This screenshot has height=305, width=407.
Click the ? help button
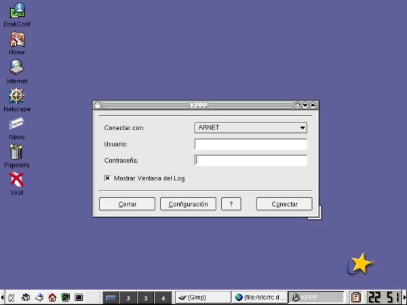pos(231,204)
